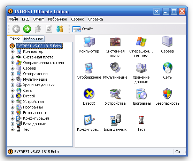Open the Сервис menu

77,19
